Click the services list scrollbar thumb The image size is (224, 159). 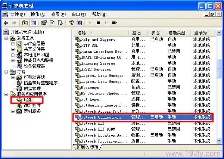point(219,69)
